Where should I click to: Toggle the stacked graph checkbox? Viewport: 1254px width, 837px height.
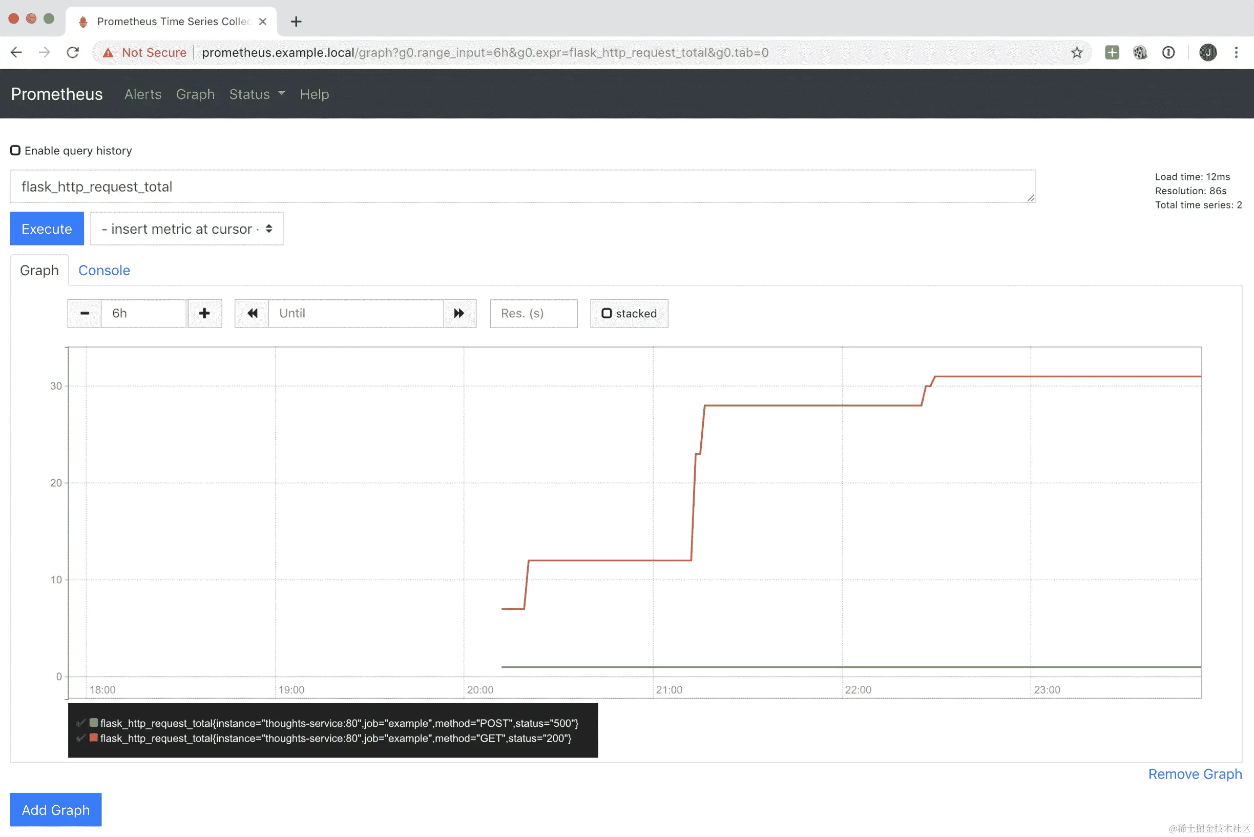point(607,313)
